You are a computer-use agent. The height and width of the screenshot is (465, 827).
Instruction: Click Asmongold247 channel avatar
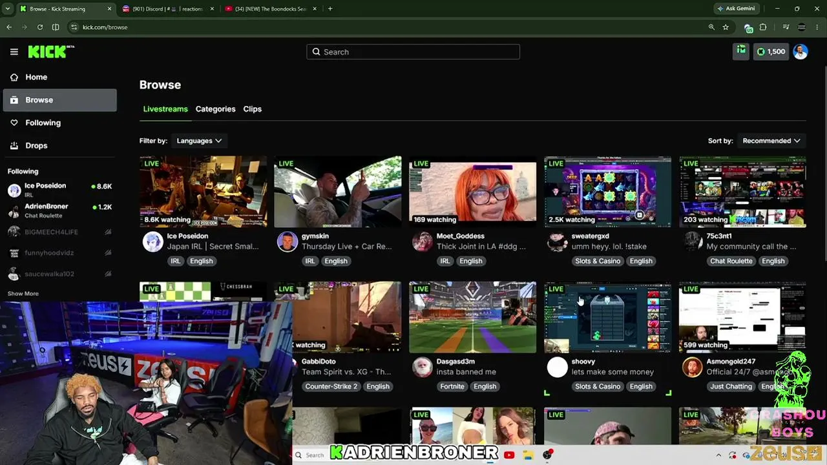pyautogui.click(x=693, y=367)
